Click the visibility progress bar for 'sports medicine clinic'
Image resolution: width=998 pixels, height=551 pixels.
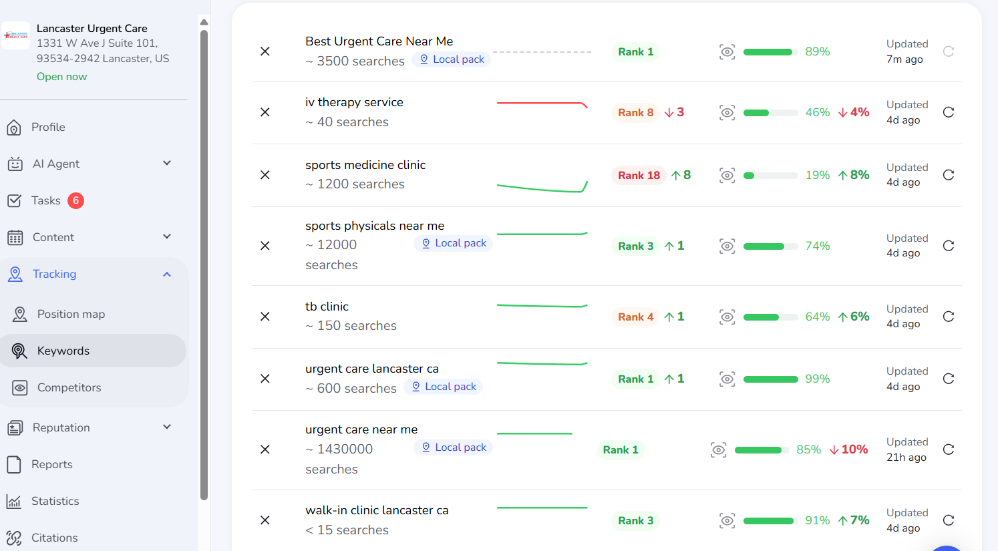point(770,176)
